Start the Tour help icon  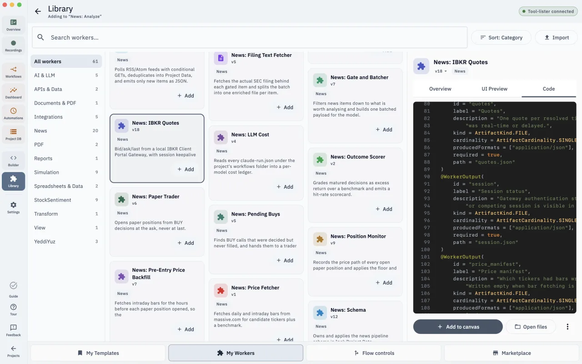[13, 310]
